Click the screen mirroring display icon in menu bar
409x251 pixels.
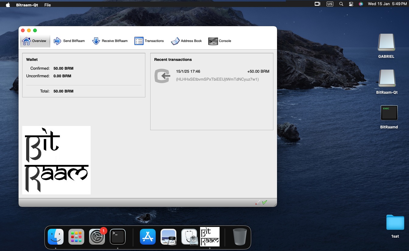[x=317, y=4]
